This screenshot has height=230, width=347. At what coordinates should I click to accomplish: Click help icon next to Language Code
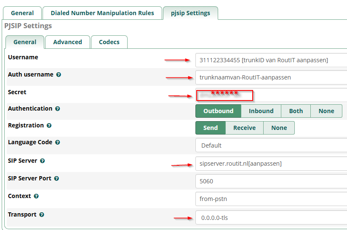[x=58, y=143]
